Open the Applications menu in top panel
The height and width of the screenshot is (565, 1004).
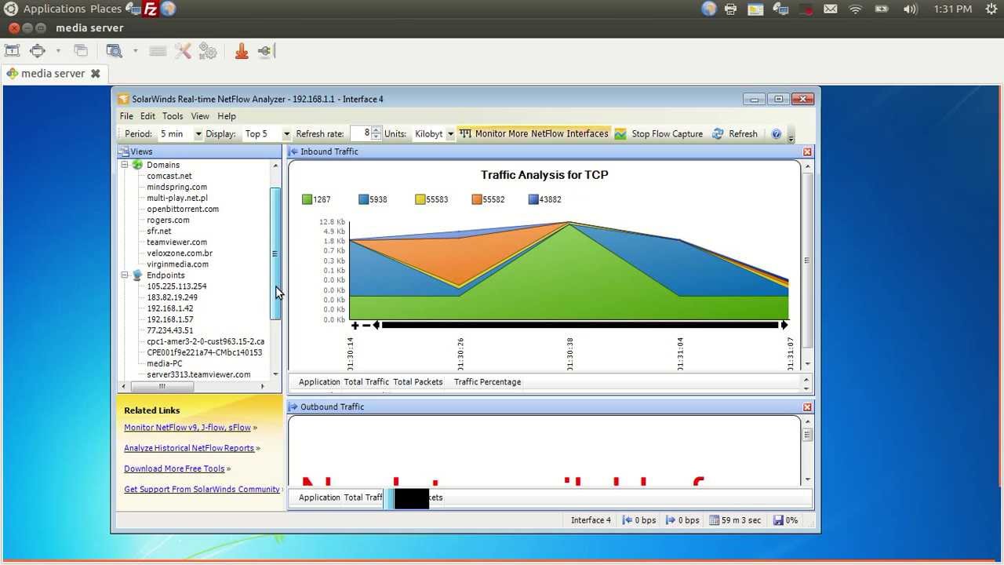[54, 9]
